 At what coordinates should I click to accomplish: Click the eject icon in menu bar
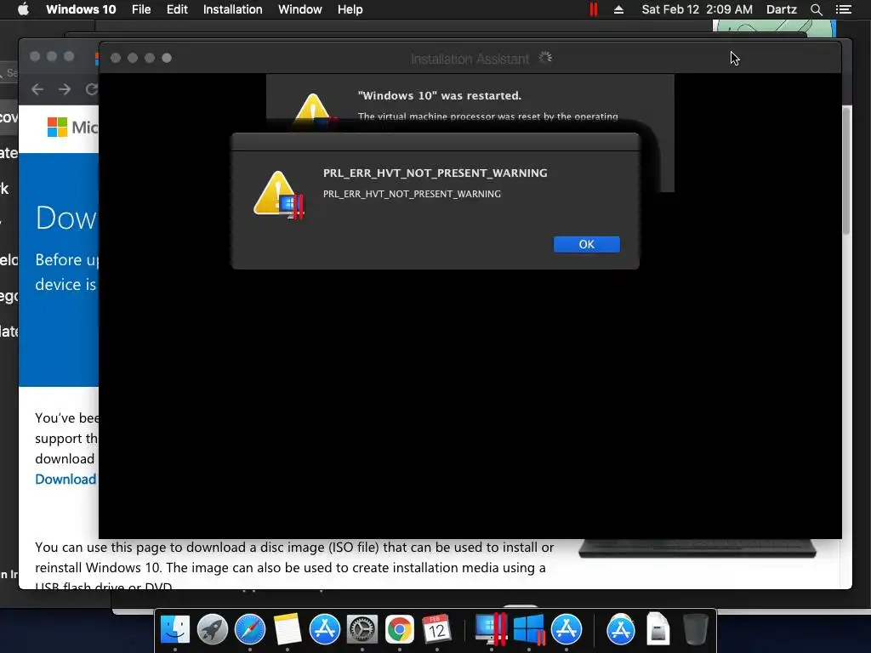619,9
